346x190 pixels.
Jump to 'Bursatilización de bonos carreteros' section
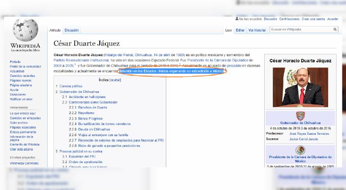tap(104, 124)
